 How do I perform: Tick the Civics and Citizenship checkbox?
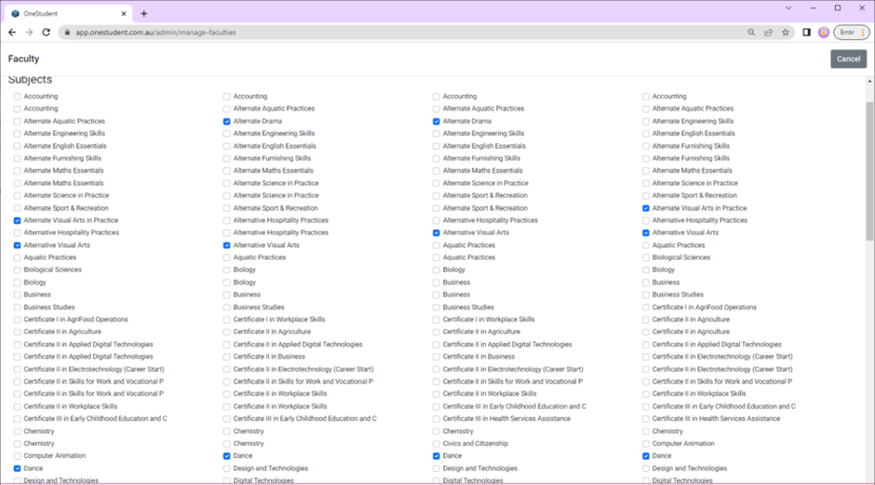point(437,444)
